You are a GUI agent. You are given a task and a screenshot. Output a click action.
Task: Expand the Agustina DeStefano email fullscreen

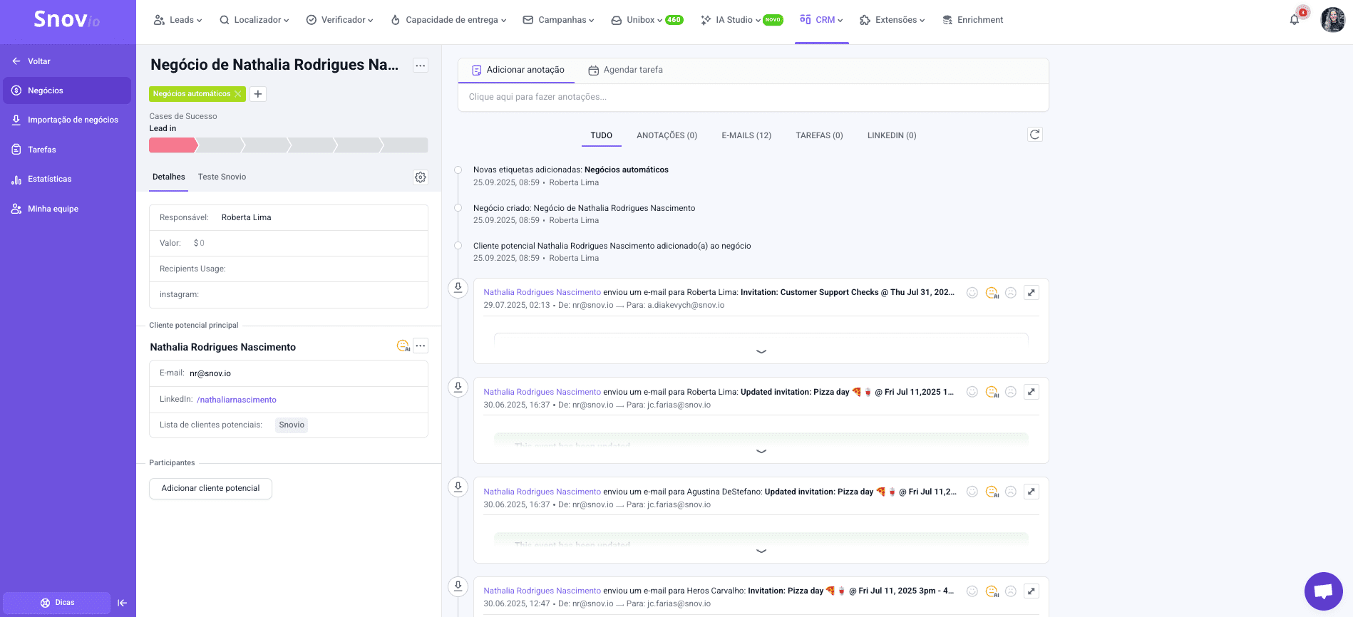[x=1032, y=492]
